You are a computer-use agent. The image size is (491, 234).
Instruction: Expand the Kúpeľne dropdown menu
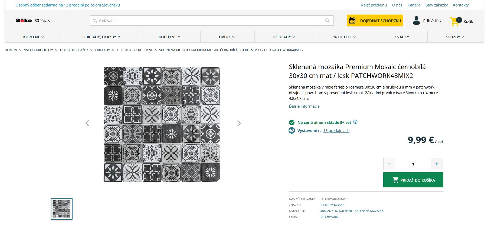(34, 37)
